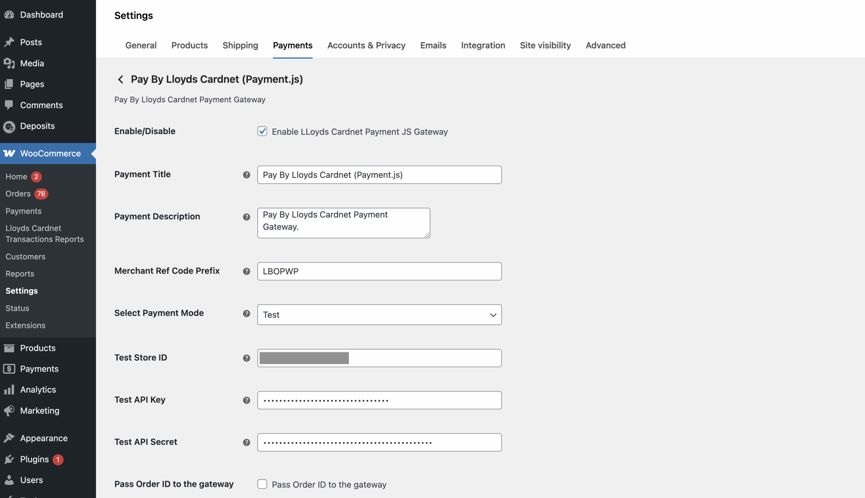Open Payments link under WooCommerce submenu
This screenshot has height=498, width=865.
[23, 211]
